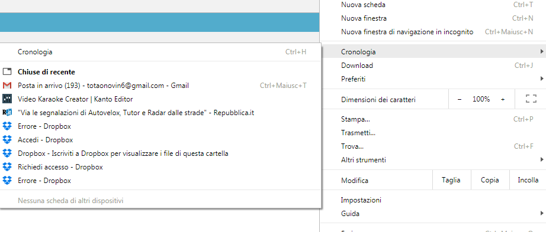The width and height of the screenshot is (546, 232).
Task: Increase zoom with the plus button
Action: click(x=502, y=99)
